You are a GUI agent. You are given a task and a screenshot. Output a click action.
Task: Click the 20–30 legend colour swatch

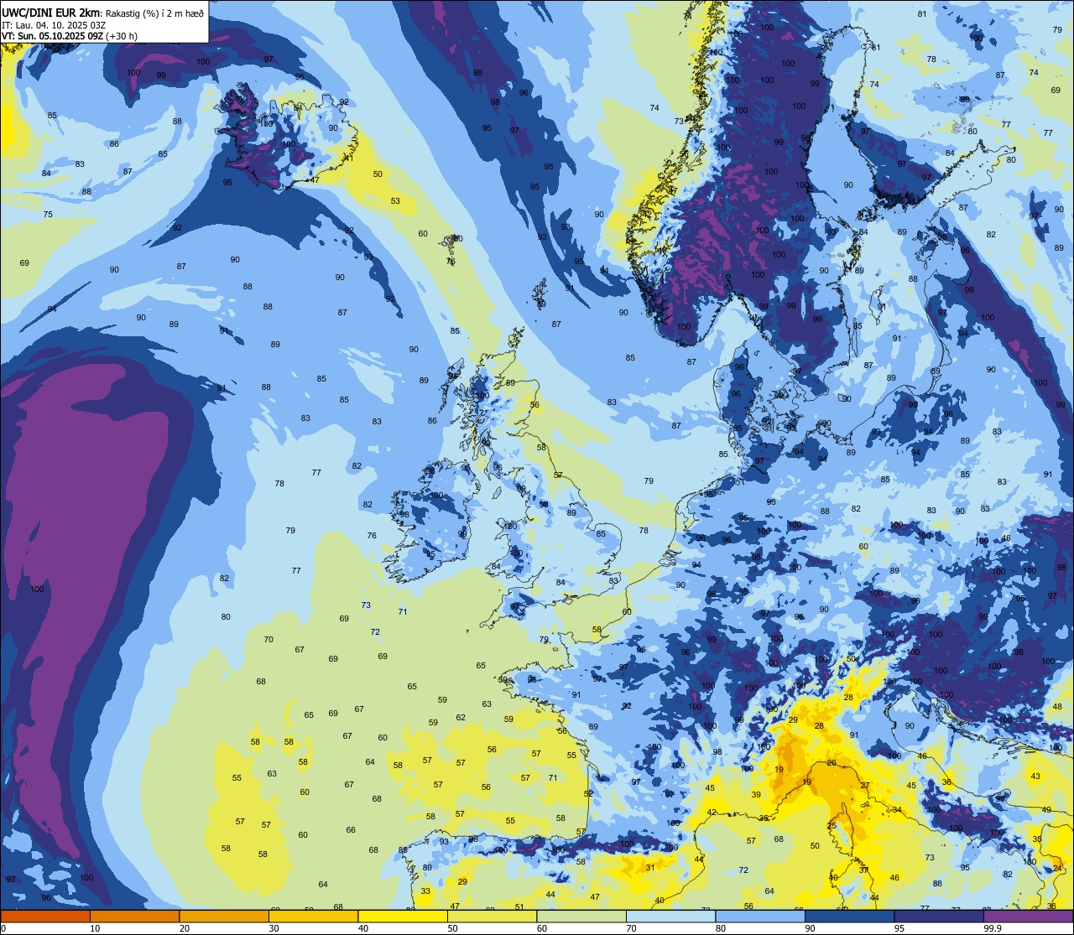[224, 916]
